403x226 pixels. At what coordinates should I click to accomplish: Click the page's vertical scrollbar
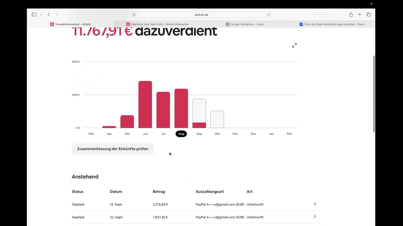(x=374, y=94)
